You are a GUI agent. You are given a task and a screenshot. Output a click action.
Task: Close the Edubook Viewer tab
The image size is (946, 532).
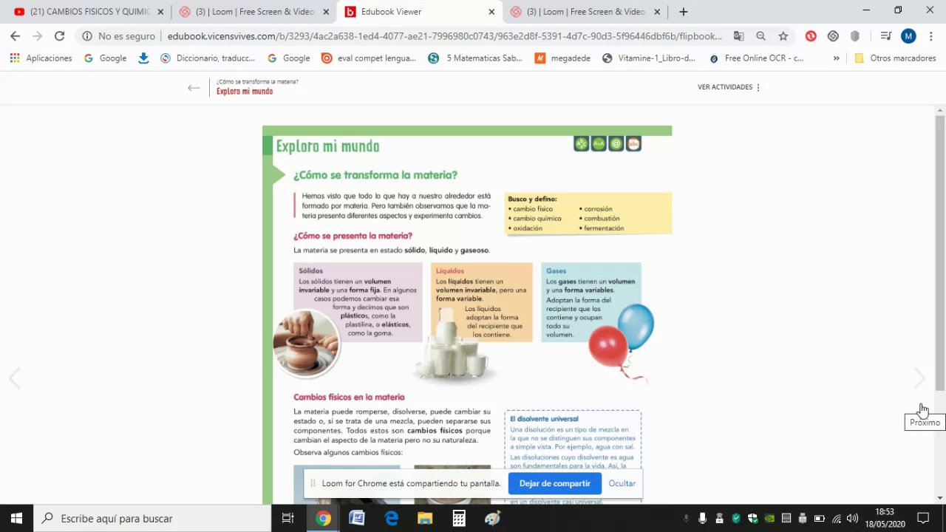coord(491,12)
